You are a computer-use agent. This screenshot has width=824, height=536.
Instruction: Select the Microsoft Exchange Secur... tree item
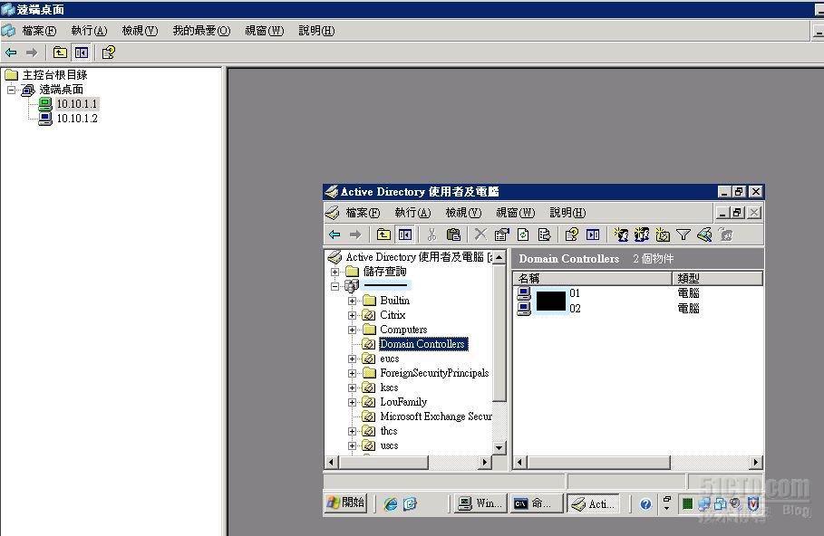(436, 416)
